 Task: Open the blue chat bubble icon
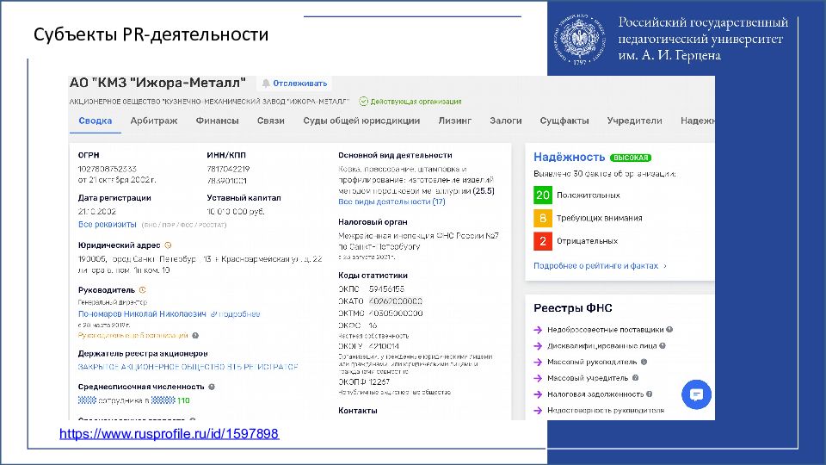tap(696, 394)
